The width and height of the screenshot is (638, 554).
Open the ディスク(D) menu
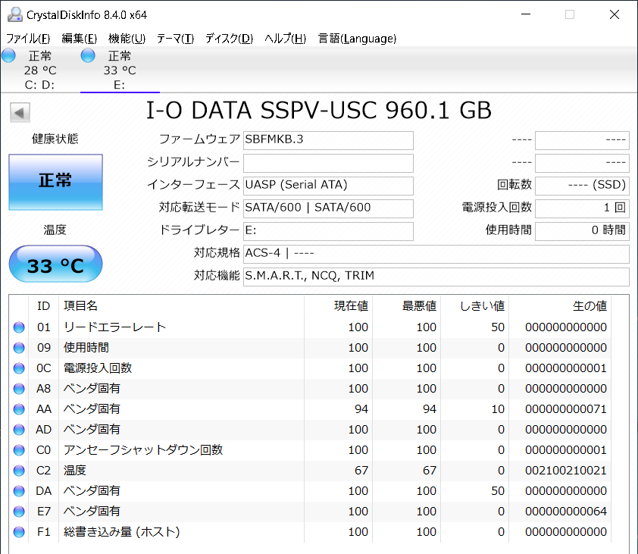pyautogui.click(x=229, y=39)
